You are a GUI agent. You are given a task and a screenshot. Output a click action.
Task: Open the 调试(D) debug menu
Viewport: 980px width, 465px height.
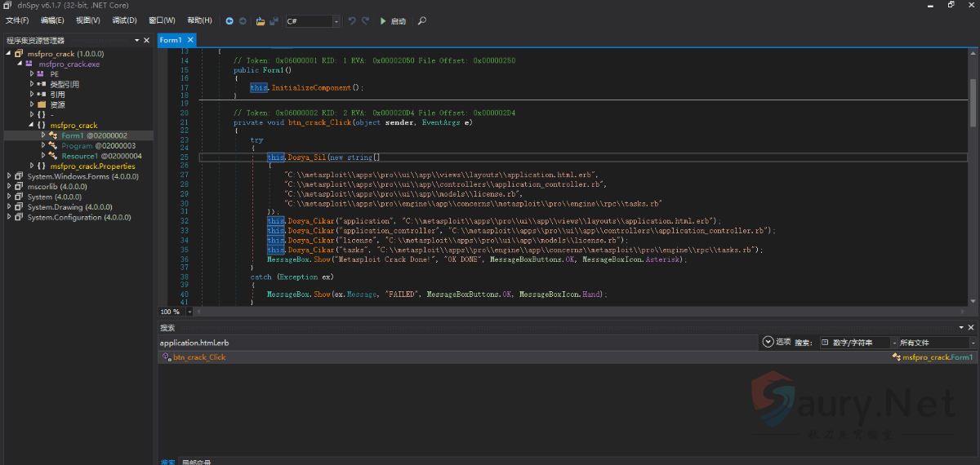tap(124, 20)
